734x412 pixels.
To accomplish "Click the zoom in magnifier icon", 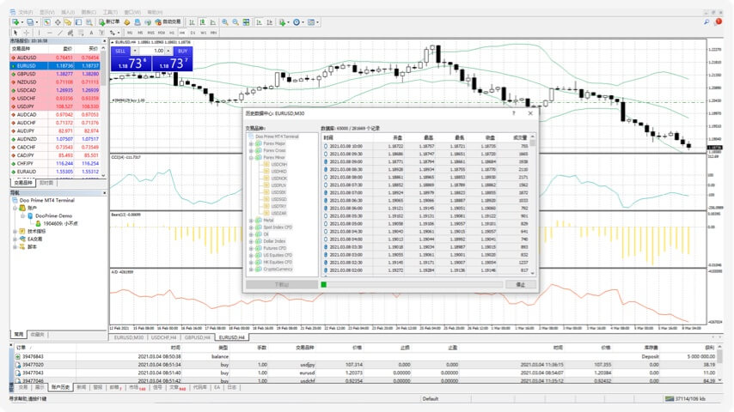I will (x=224, y=21).
